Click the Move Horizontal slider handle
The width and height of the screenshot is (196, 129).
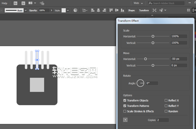(145, 59)
